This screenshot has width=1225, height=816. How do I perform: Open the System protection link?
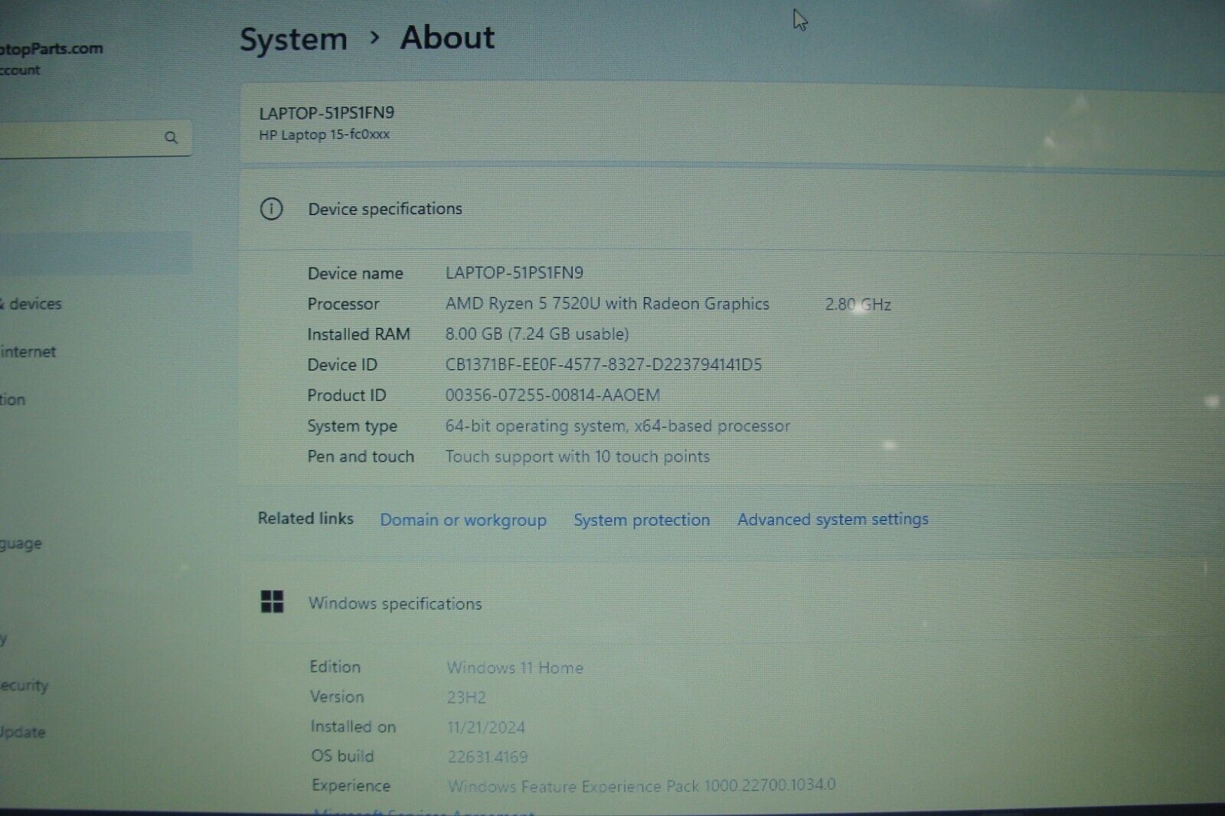642,520
